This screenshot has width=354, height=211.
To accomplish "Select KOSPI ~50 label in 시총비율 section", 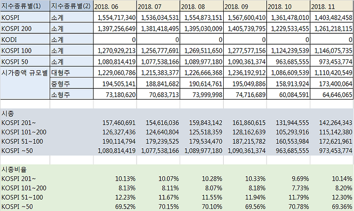I will 17,207.
